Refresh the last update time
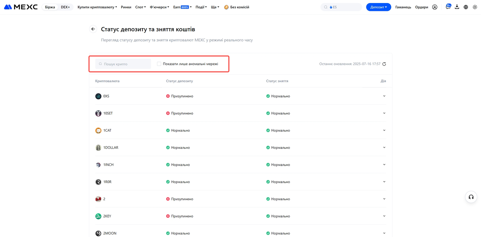This screenshot has width=481, height=237. [384, 64]
